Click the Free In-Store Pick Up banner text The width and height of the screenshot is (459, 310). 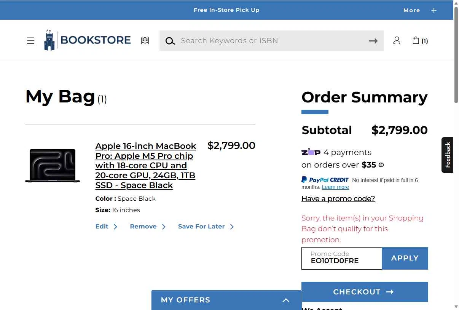pyautogui.click(x=226, y=10)
